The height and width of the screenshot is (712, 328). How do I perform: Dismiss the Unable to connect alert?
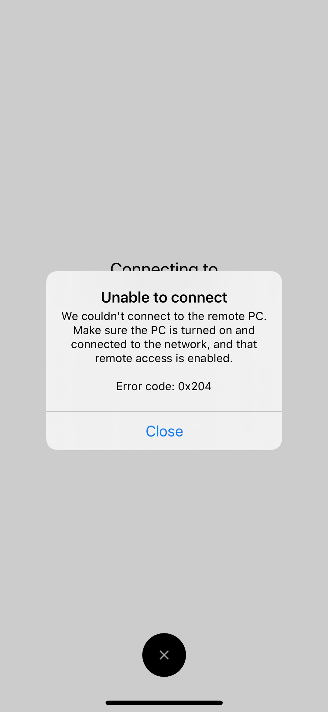[164, 431]
